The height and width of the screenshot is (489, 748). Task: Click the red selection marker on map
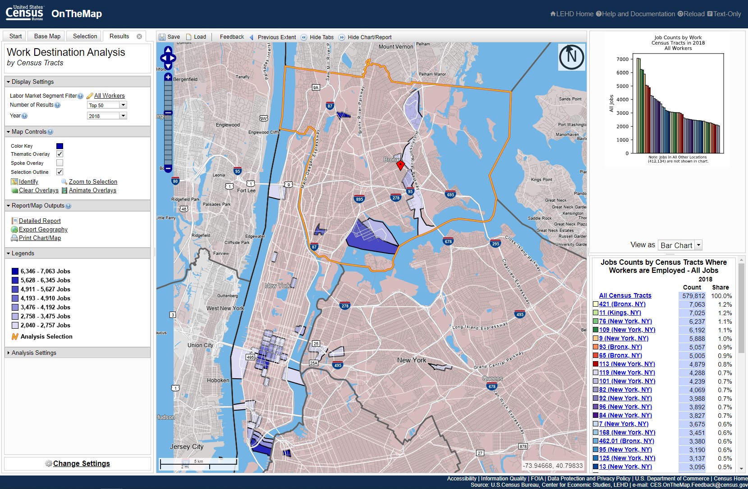[400, 165]
